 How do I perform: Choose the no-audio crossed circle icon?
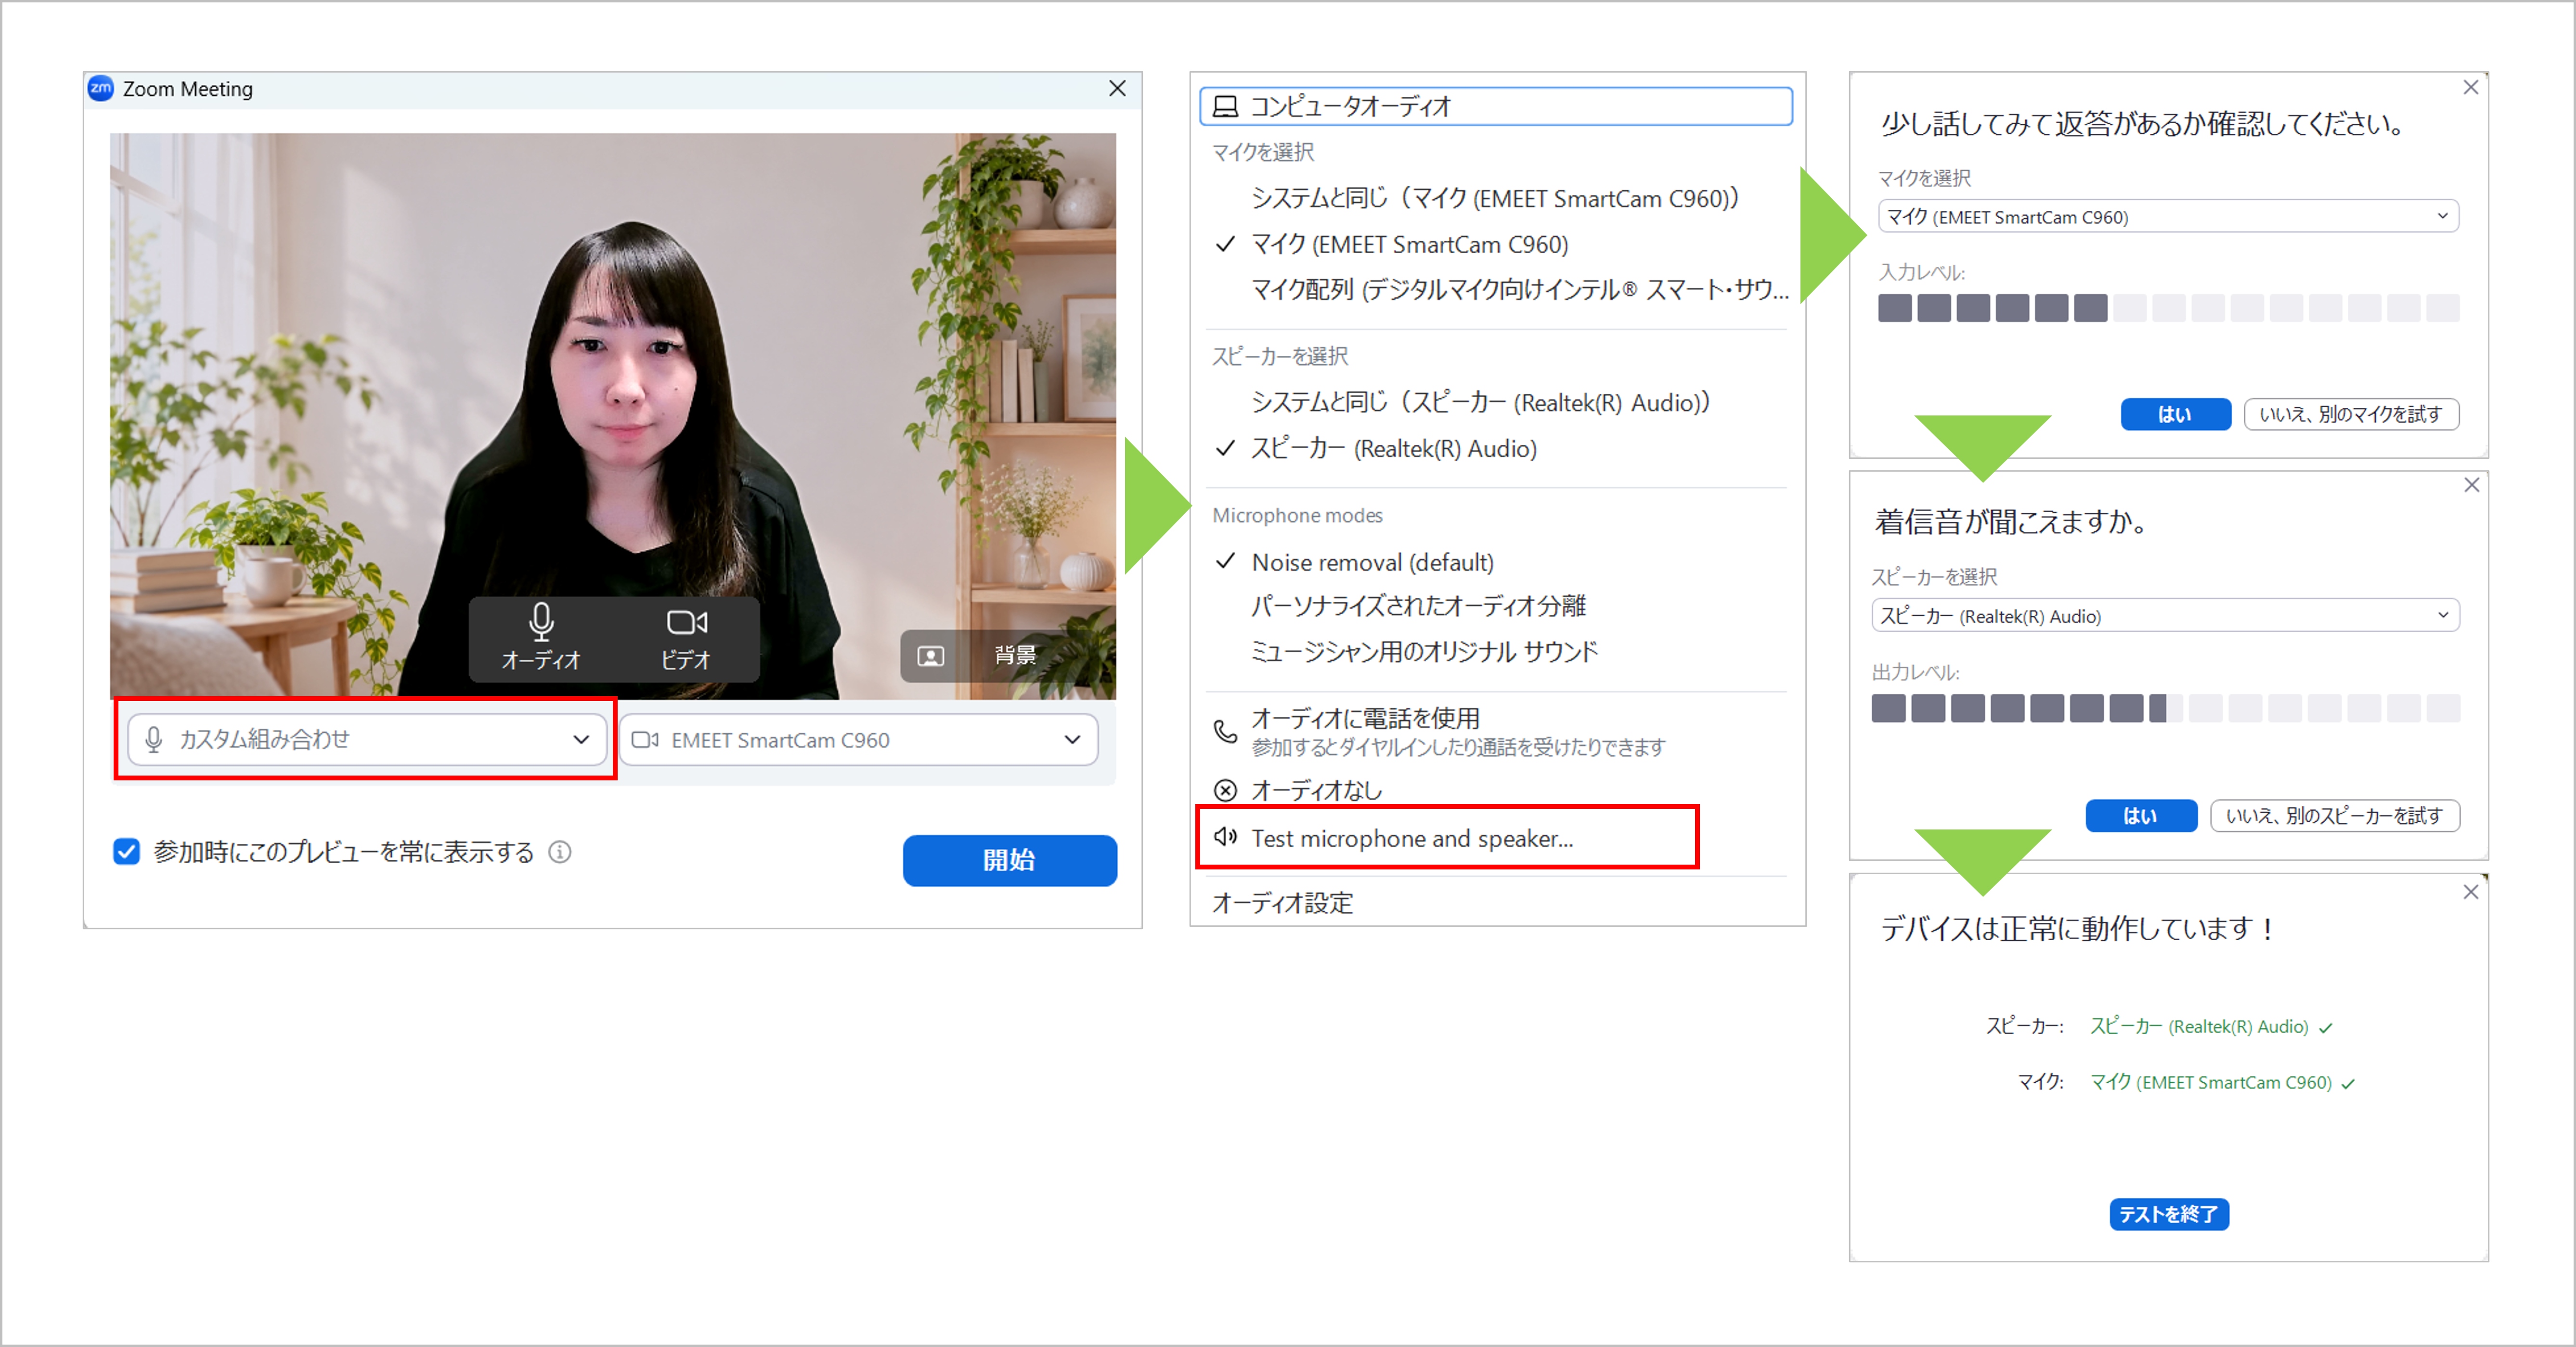tap(1225, 790)
